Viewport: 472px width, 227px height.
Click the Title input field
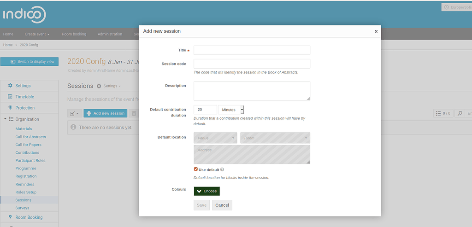[252, 50]
